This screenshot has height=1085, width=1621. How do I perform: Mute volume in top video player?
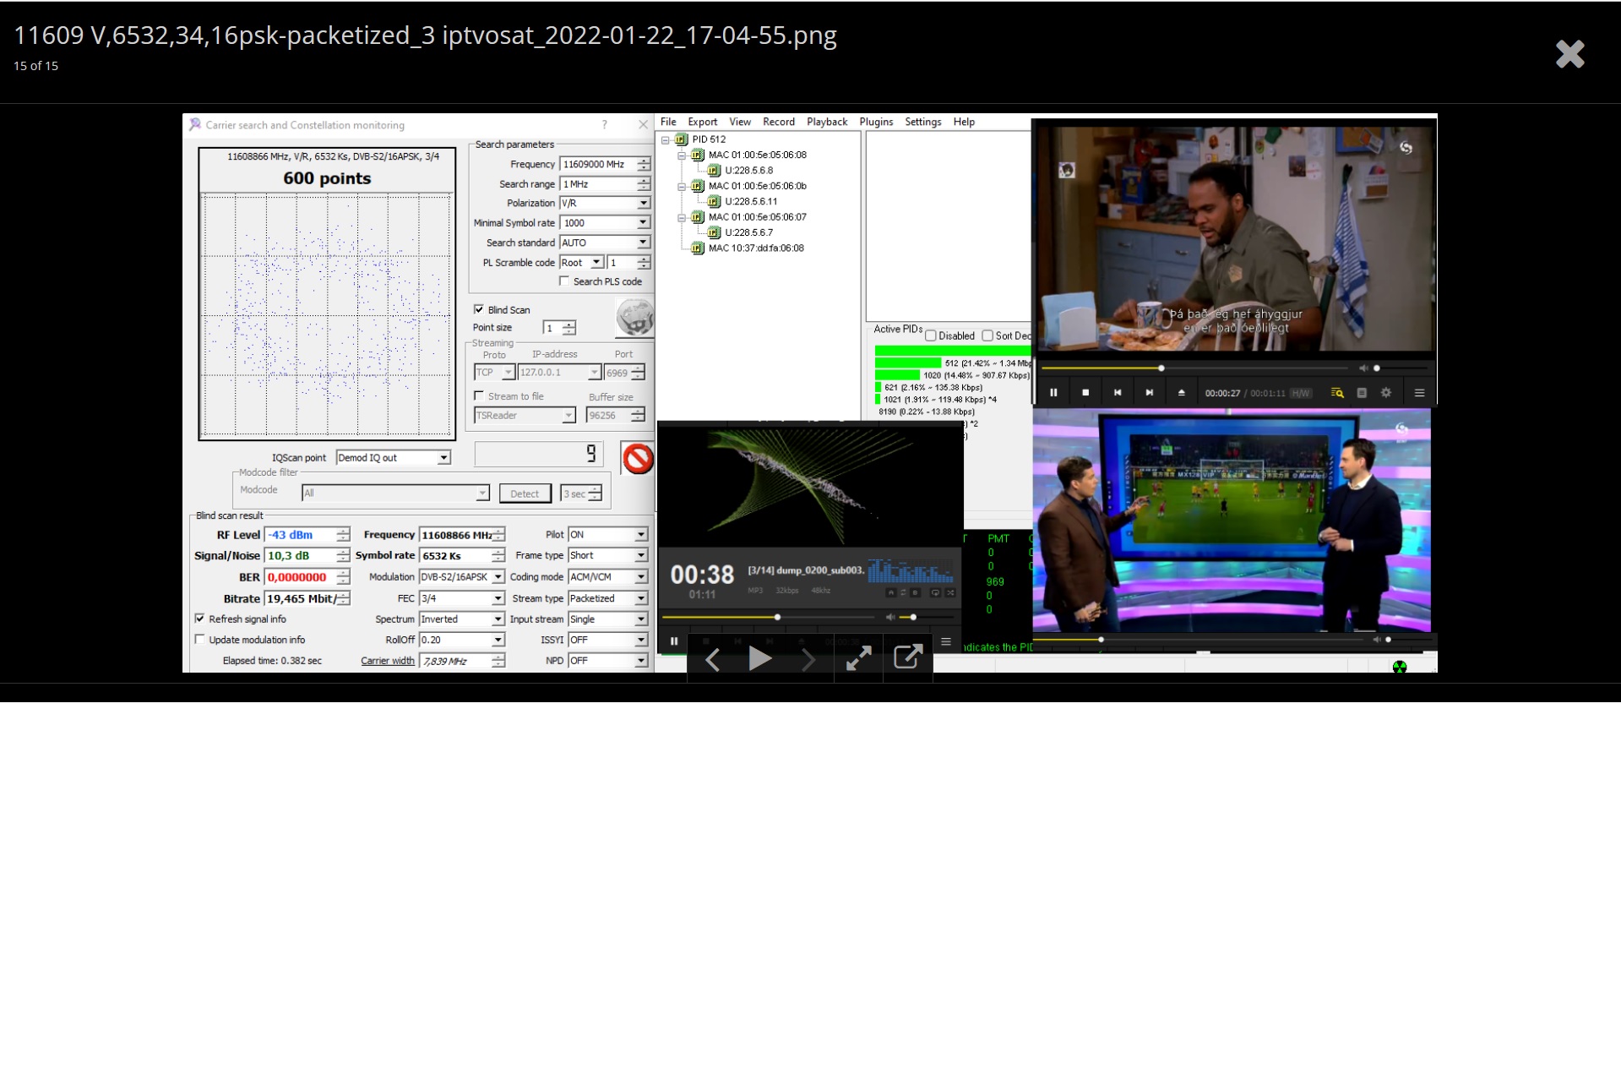(x=1363, y=368)
